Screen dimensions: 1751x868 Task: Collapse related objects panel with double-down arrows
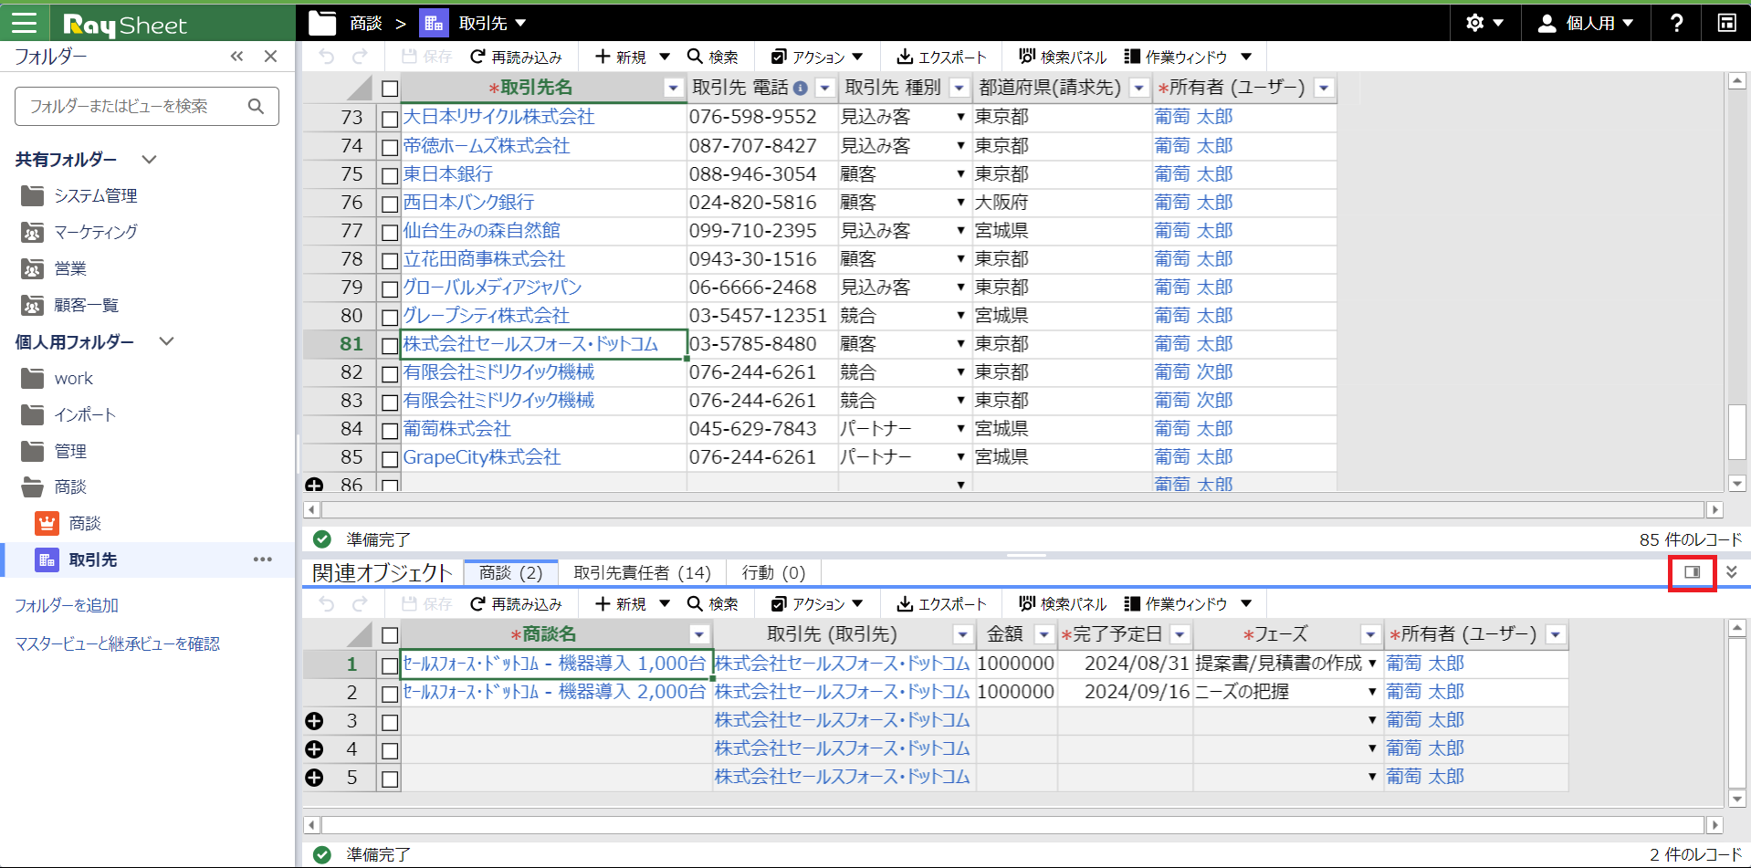point(1731,572)
